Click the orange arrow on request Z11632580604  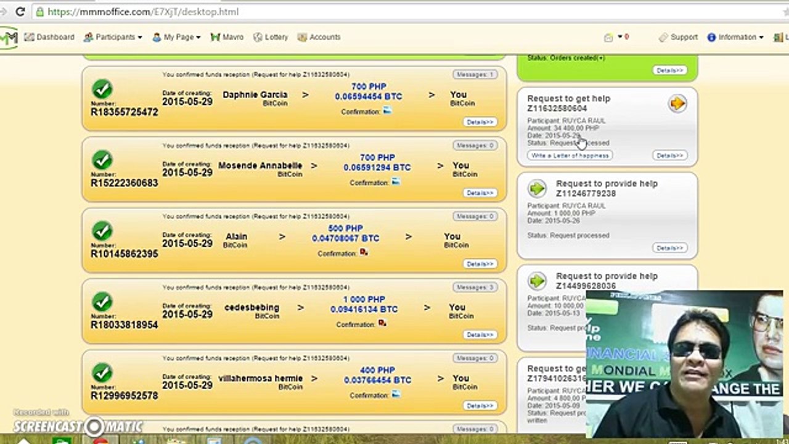click(x=677, y=104)
